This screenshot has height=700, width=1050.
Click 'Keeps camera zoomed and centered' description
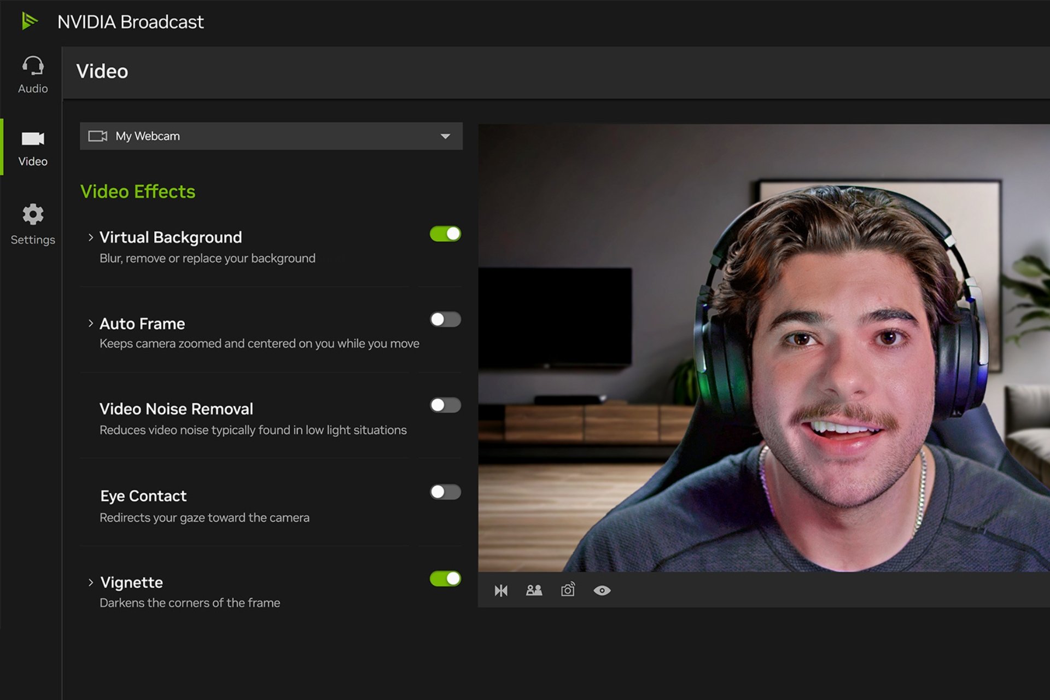[259, 343]
